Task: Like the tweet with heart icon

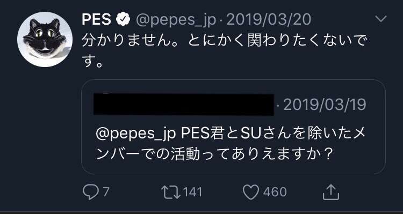Action: [251, 192]
